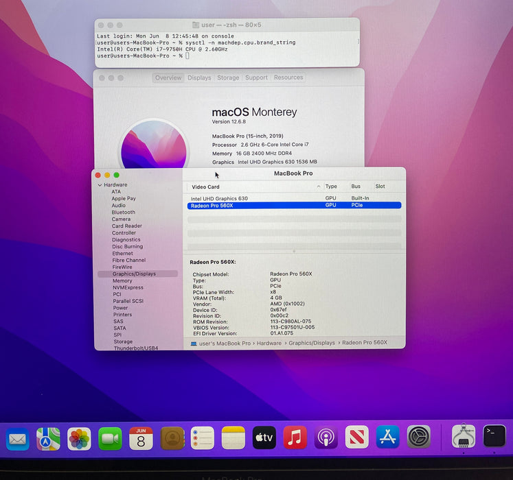Click the pane divider handle below the list
This screenshot has height=480, width=513.
tap(294, 251)
